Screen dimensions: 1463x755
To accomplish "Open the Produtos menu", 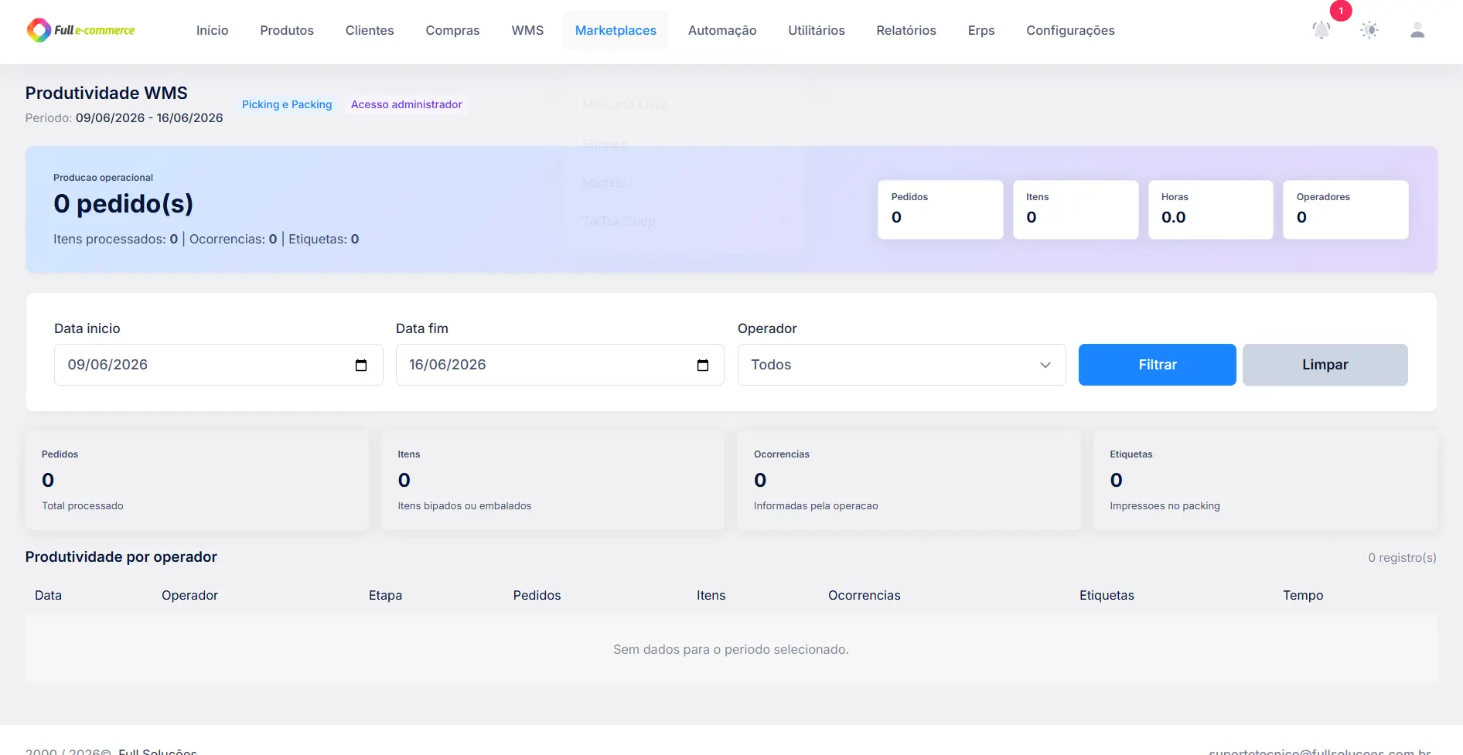I will coord(287,30).
